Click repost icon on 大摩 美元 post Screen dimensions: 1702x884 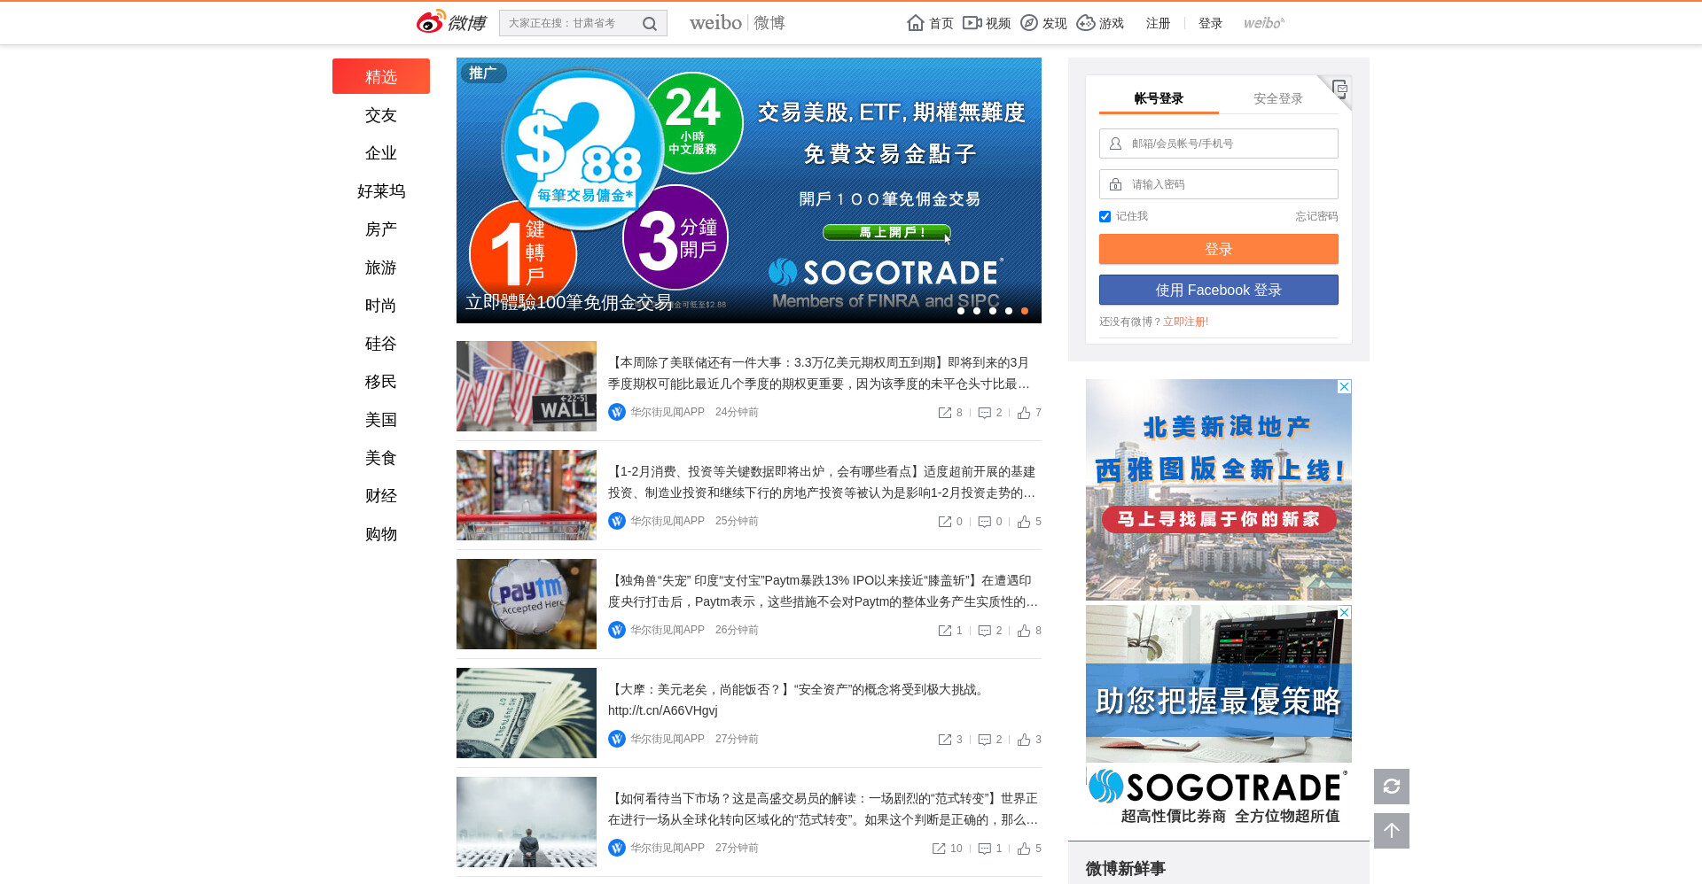tap(945, 740)
